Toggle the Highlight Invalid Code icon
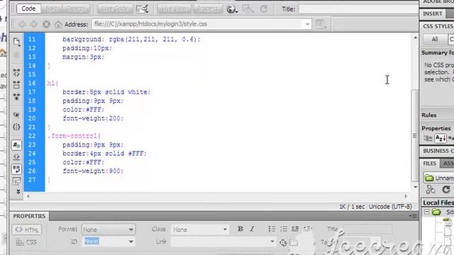This screenshot has width=454, height=255. coord(16,157)
